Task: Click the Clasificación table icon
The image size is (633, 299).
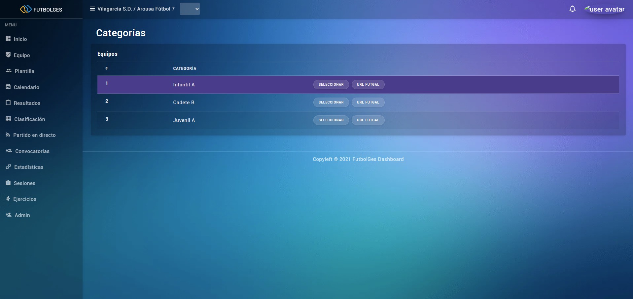Action: coord(9,119)
